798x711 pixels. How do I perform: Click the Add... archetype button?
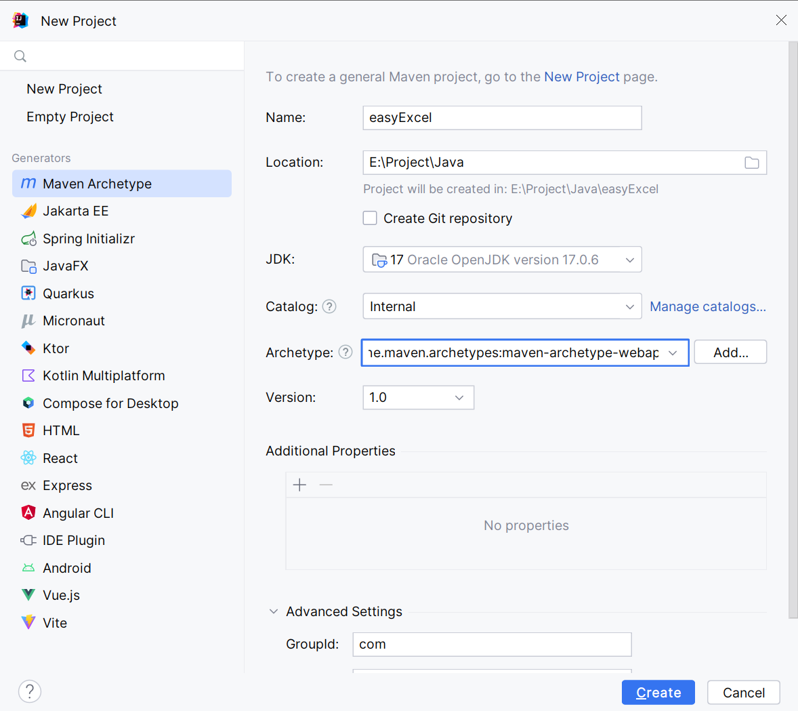point(730,352)
